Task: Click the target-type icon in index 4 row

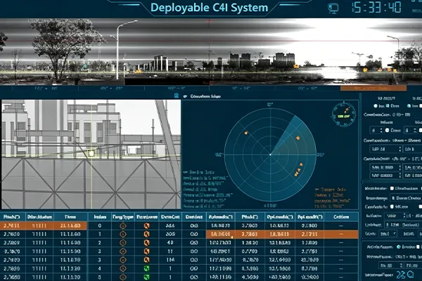Action: pos(123,268)
